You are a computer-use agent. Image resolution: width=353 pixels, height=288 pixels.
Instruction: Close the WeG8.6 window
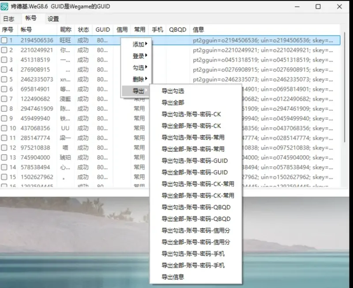339,7
